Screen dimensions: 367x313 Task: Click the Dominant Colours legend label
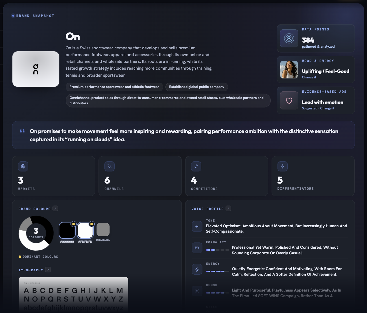point(40,257)
